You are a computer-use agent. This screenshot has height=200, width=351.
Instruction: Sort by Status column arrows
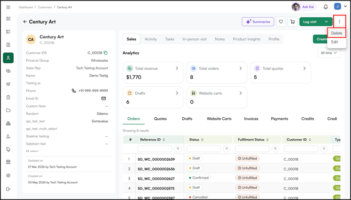pyautogui.click(x=202, y=140)
